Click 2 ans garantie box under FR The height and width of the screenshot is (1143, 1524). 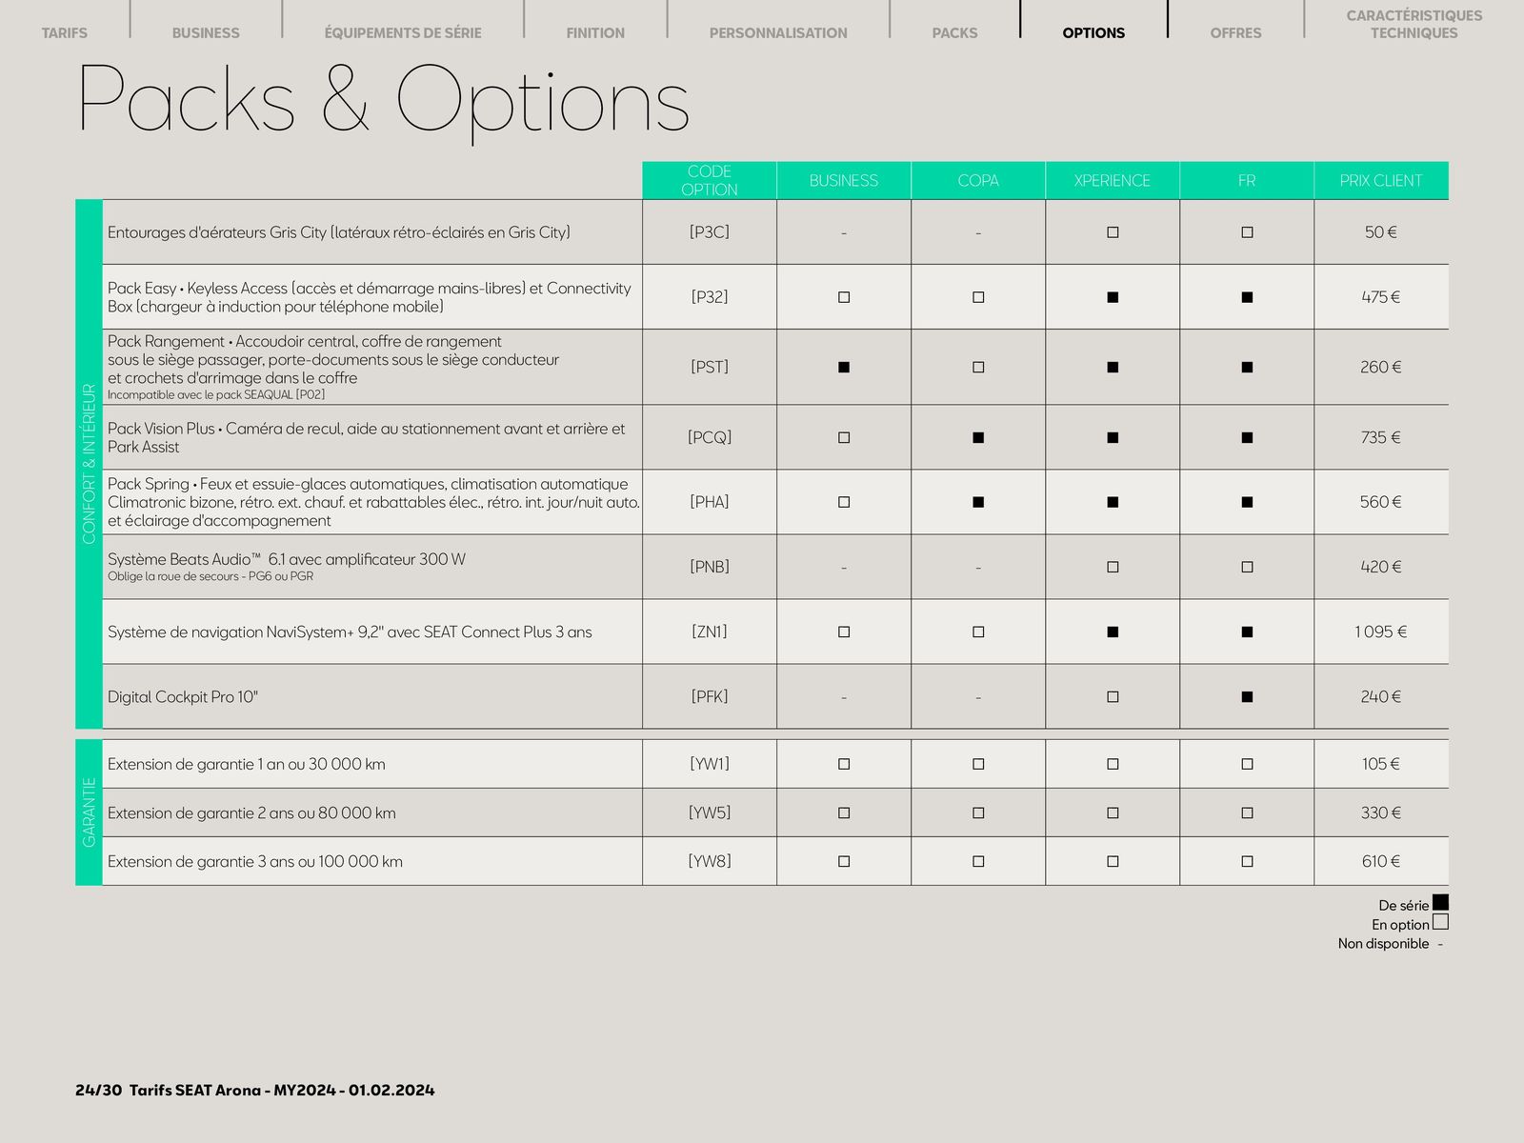pos(1247,813)
